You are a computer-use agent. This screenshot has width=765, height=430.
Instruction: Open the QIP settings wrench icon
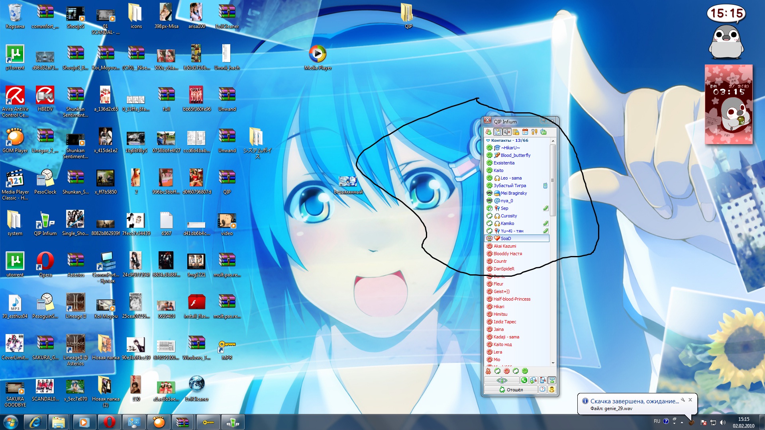pos(534,132)
